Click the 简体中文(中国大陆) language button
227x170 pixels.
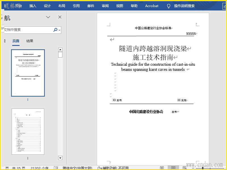pos(77,168)
